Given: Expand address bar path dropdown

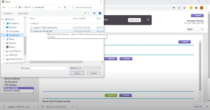Looking at the screenshot, I should coord(59,7).
